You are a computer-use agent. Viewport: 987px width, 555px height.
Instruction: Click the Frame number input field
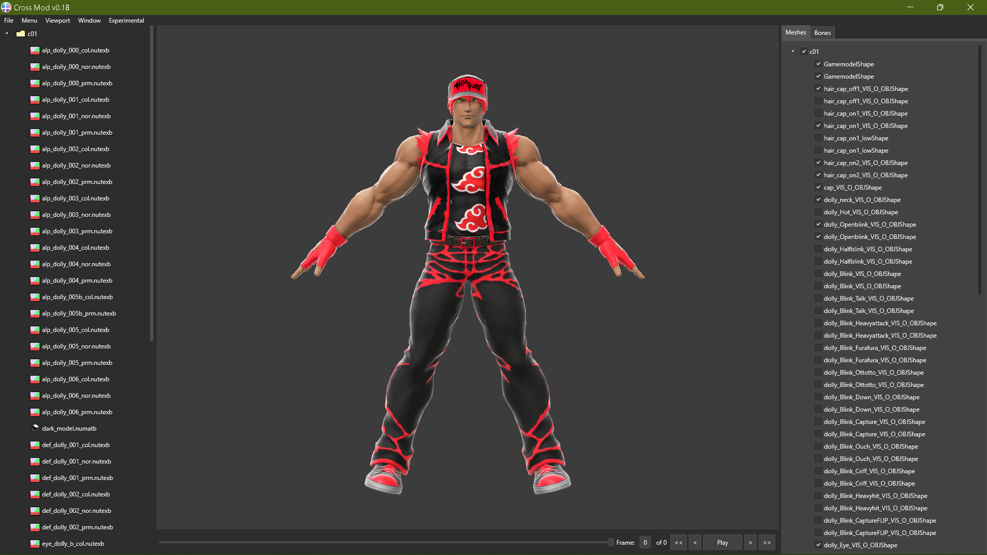point(645,542)
